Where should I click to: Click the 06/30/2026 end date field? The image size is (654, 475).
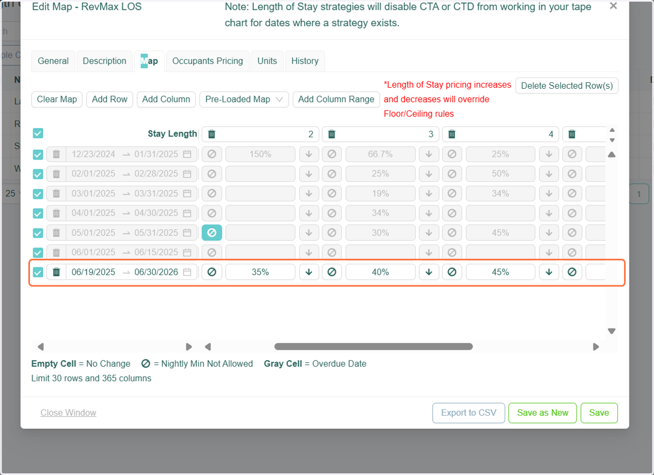pos(156,272)
